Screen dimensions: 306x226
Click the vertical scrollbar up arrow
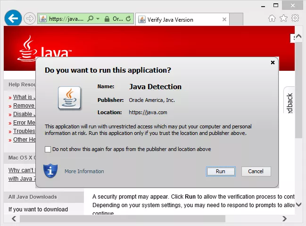coord(298,36)
